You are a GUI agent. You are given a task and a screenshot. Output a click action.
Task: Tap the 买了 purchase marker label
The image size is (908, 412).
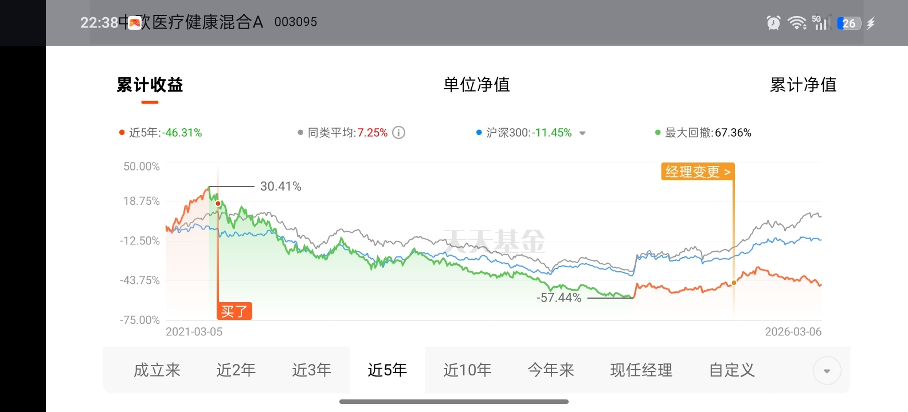pos(234,311)
